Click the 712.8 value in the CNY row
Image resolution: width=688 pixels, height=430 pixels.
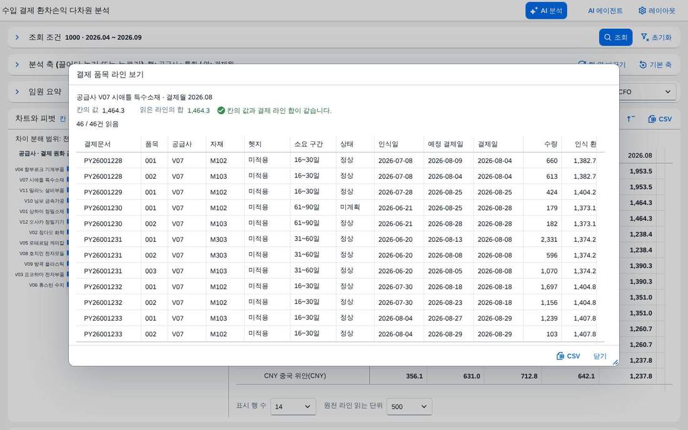tap(529, 376)
